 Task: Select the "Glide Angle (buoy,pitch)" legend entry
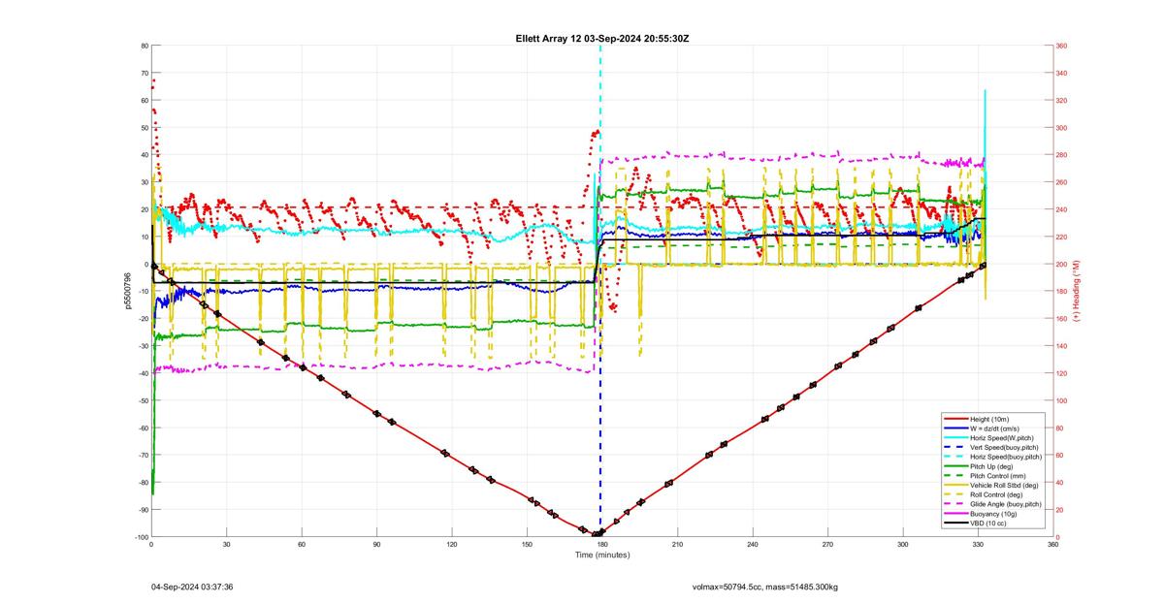pyautogui.click(x=1007, y=504)
